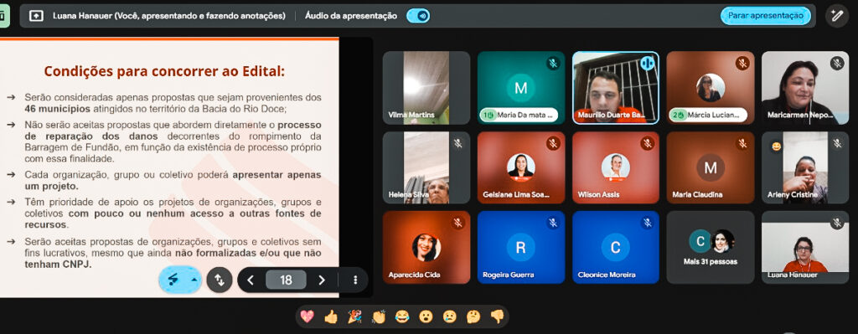Viewport: 858px width, 334px height.
Task: Click the screen-share presentation icon
Action: (36, 16)
